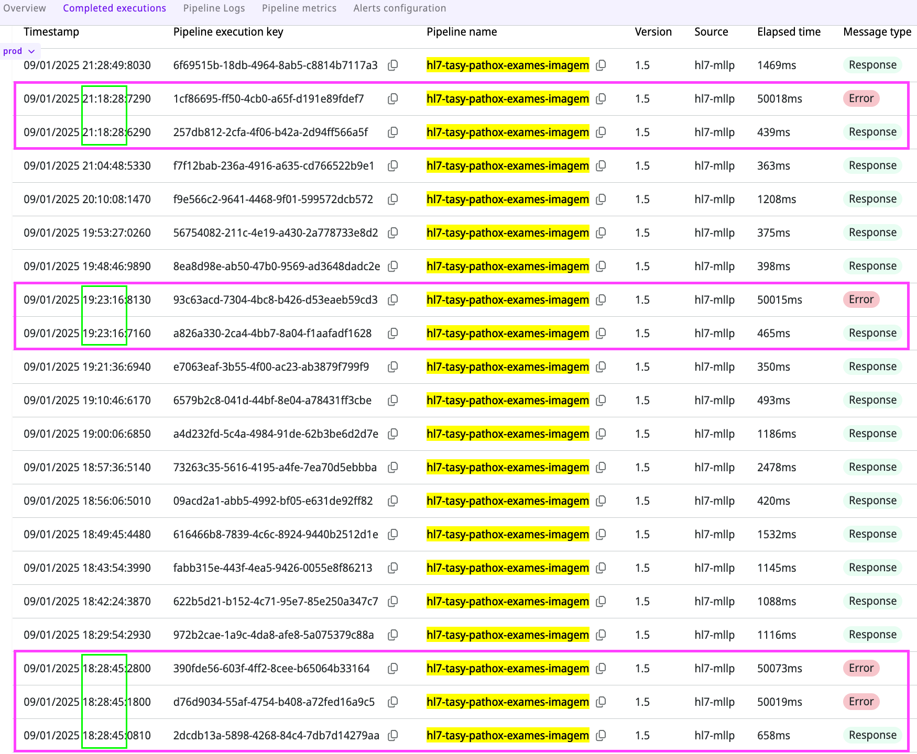Select the Pipeline metrics tab
Viewport: 917px width, 754px height.
299,8
